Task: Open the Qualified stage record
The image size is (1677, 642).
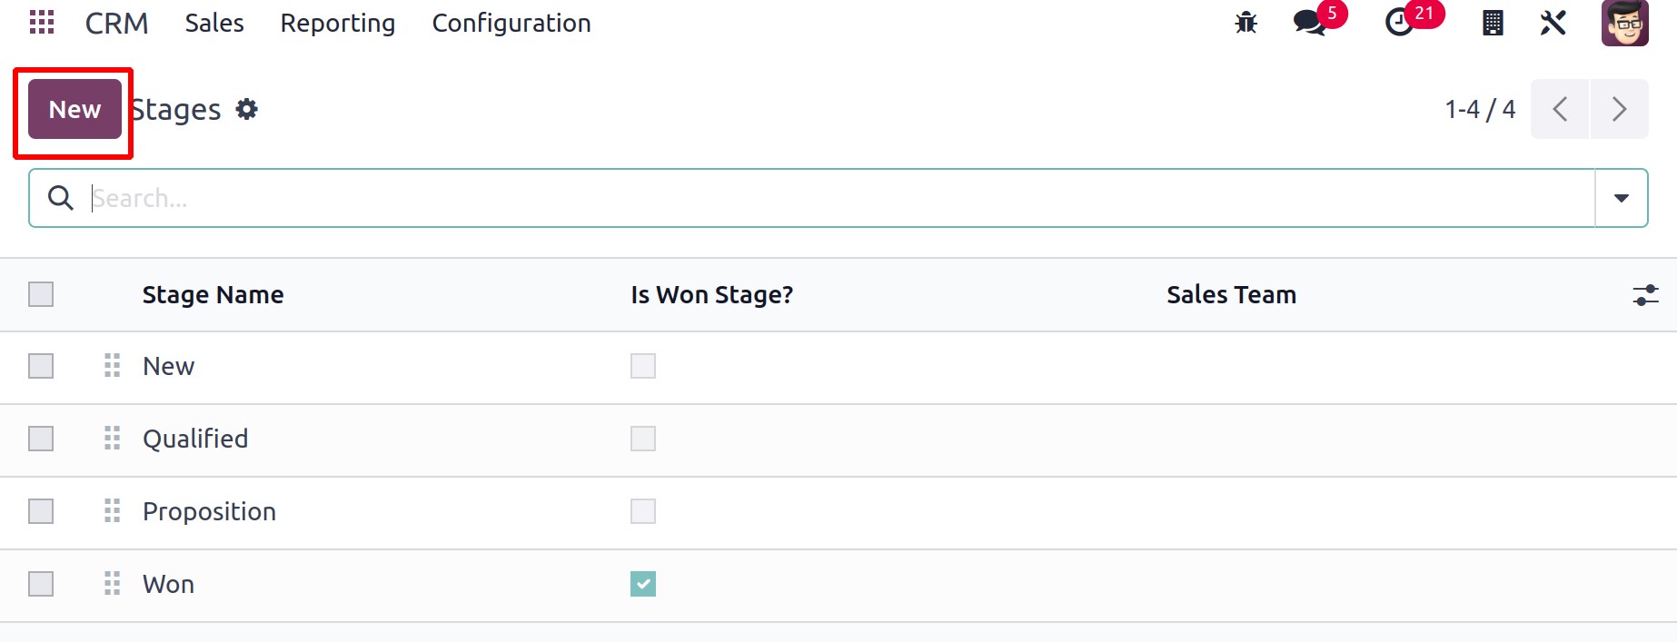Action: coord(195,439)
